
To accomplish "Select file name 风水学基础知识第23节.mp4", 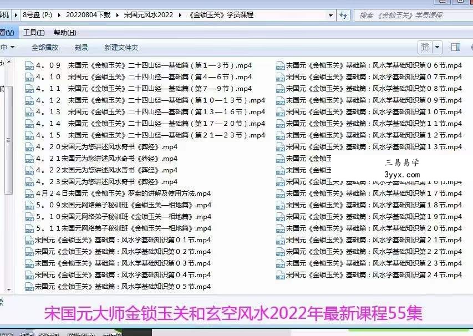I will pos(374,263).
